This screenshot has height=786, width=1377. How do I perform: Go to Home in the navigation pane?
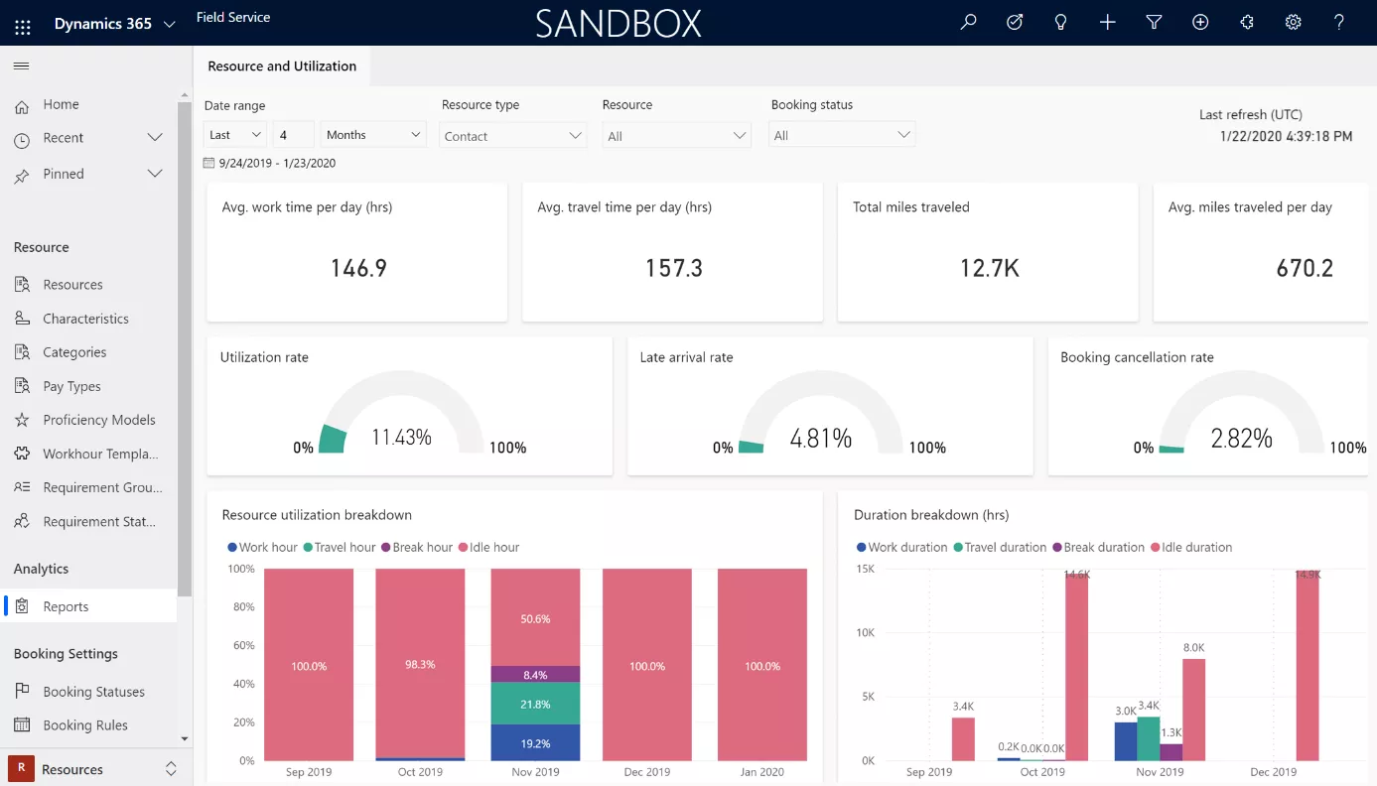(x=61, y=104)
